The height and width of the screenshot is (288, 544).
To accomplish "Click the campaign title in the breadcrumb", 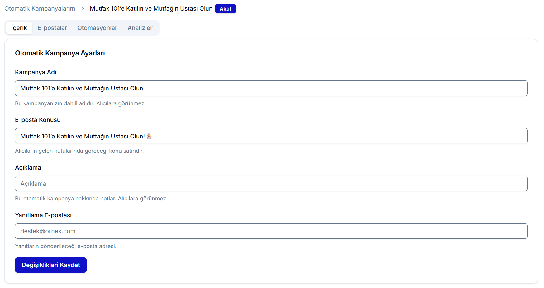I will [x=151, y=9].
